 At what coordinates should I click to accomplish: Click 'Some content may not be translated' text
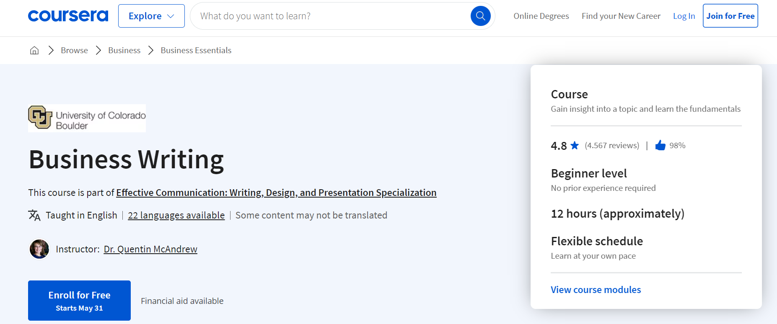click(311, 215)
